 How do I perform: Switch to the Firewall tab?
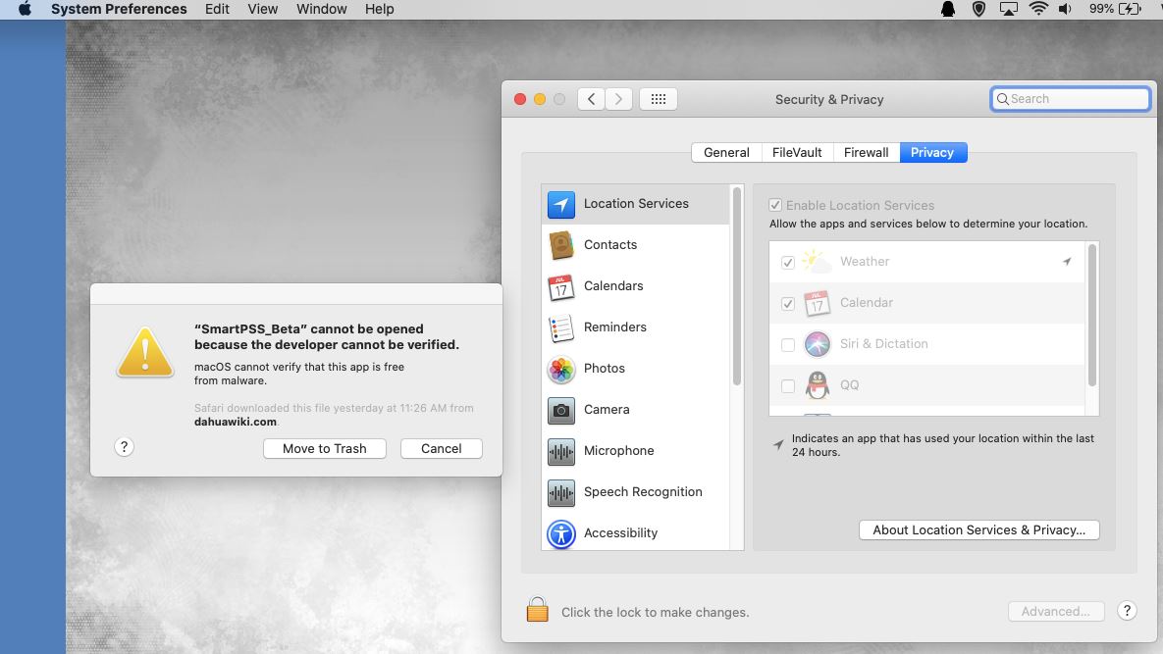coord(866,153)
